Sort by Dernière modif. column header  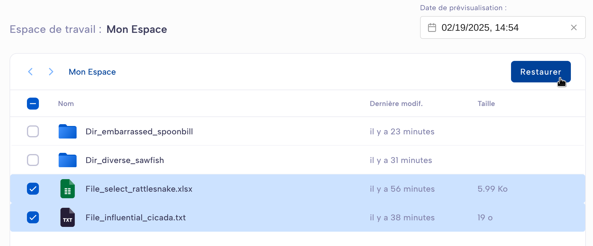click(x=396, y=104)
